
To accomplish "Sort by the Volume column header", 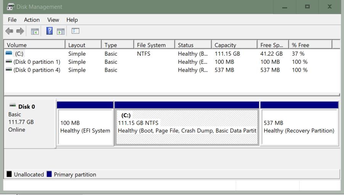I will click(x=34, y=45).
